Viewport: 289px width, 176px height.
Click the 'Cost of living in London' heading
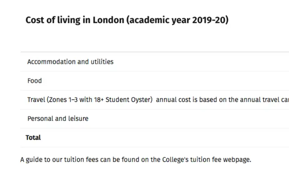point(127,20)
